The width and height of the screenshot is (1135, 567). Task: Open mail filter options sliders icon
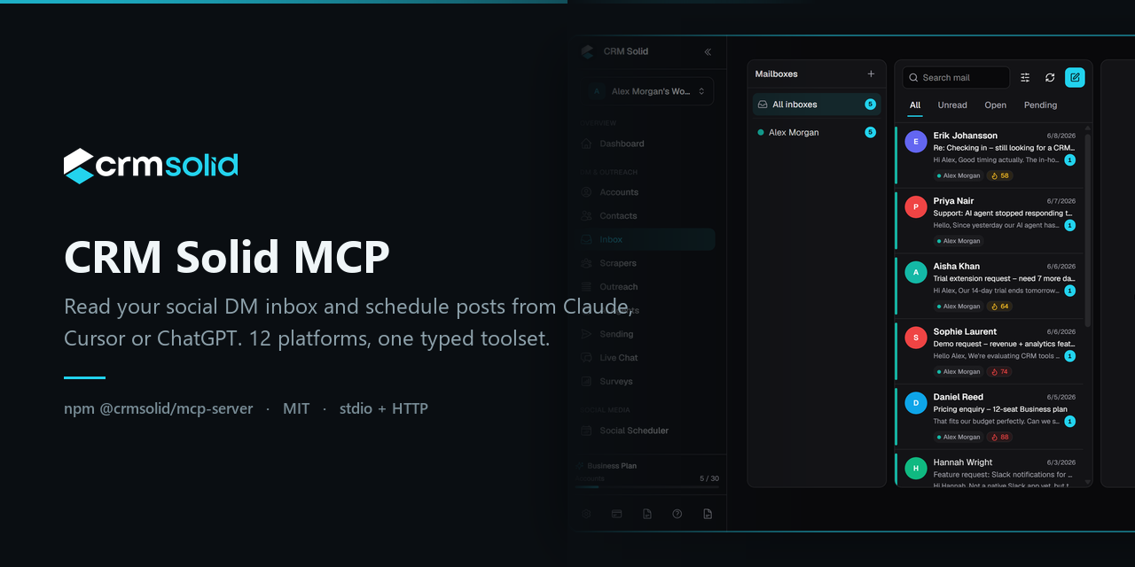tap(1025, 78)
